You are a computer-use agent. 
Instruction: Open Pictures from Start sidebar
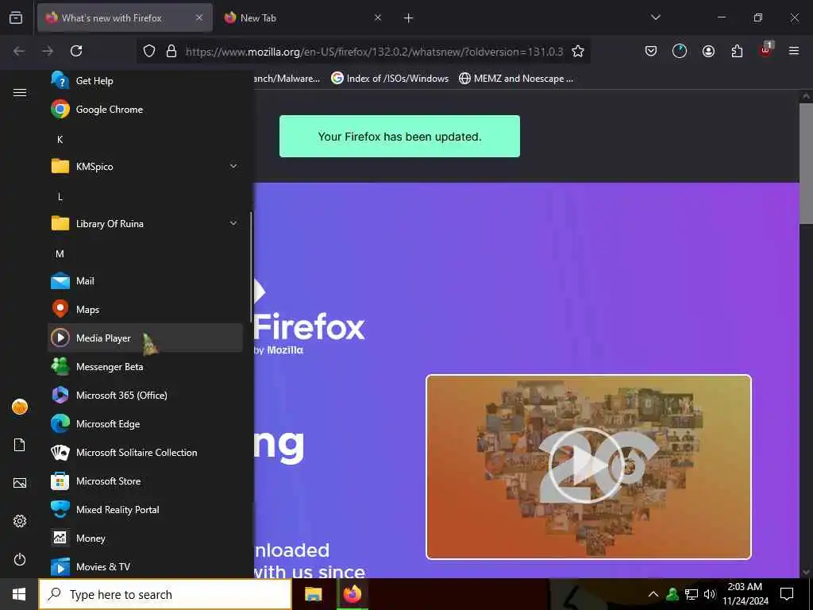[20, 483]
